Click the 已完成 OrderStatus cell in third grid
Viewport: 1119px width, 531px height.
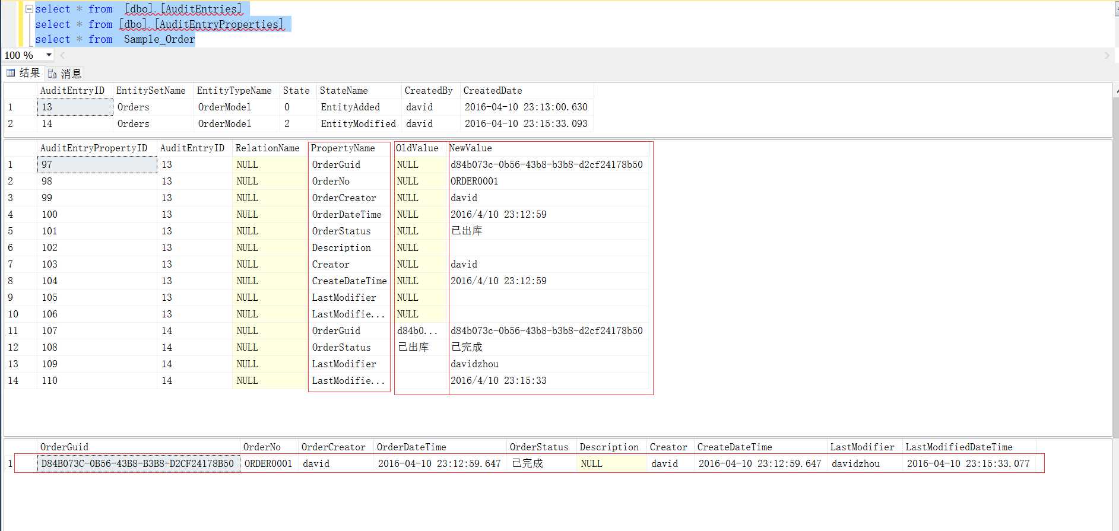pyautogui.click(x=541, y=464)
